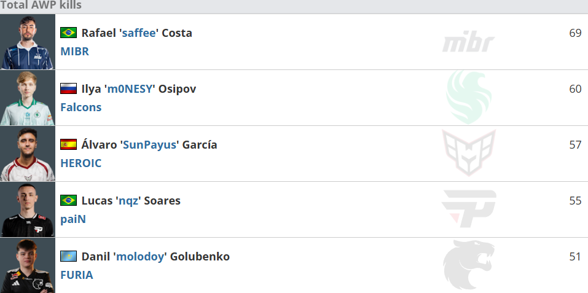Click the Brazil flag next to saffee
The width and height of the screenshot is (588, 293).
pos(68,33)
